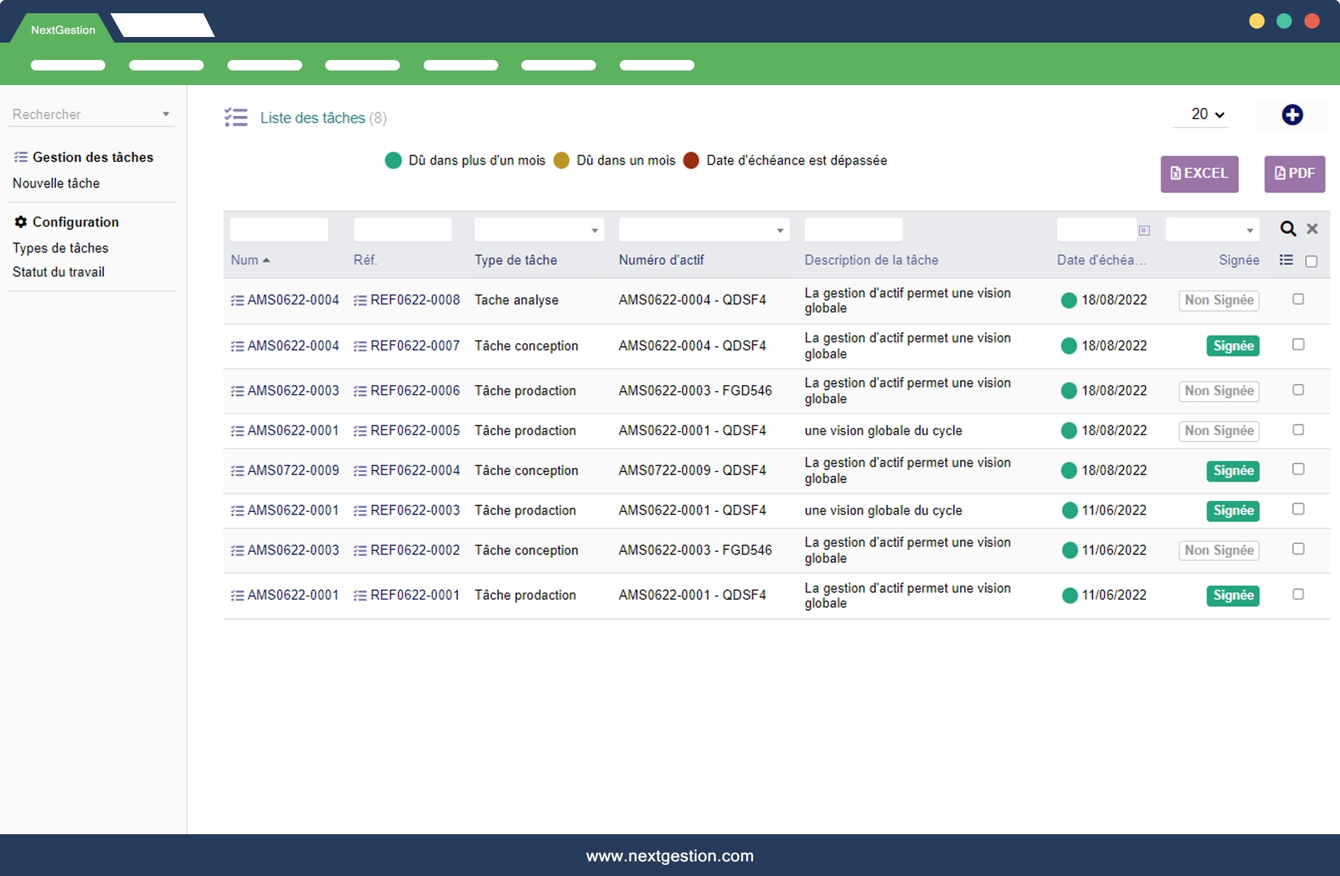Click the magnifier search filter icon

[x=1288, y=229]
